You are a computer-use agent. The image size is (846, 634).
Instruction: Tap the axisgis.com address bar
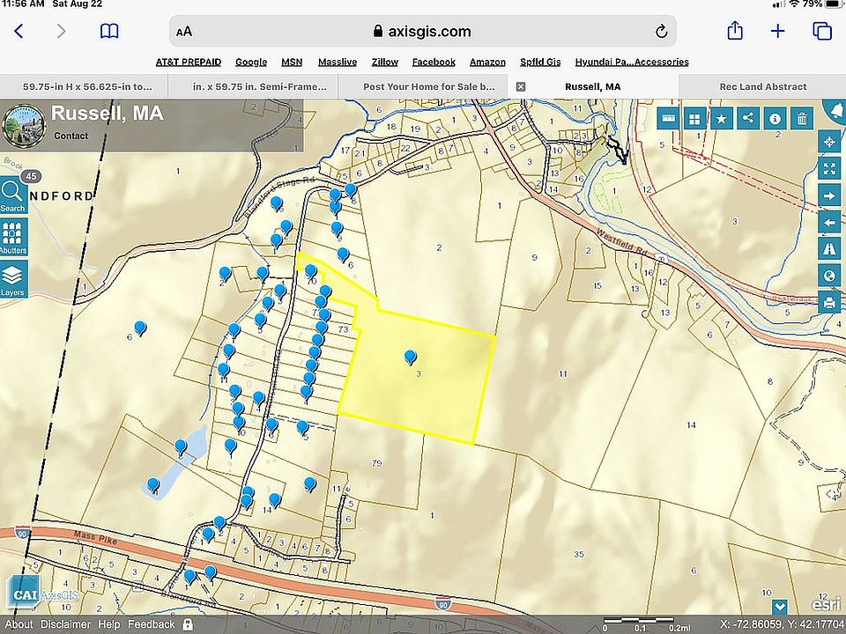(x=422, y=32)
